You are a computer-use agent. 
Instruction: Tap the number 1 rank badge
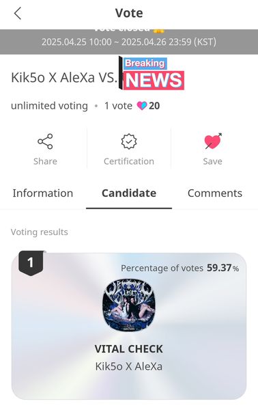31,263
